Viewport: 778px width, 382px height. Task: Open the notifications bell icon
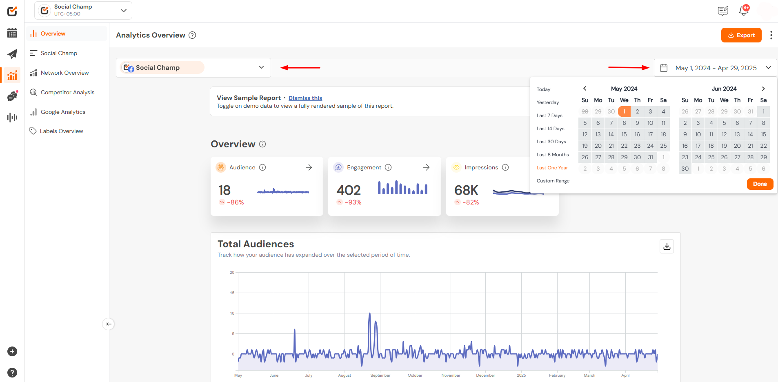744,11
